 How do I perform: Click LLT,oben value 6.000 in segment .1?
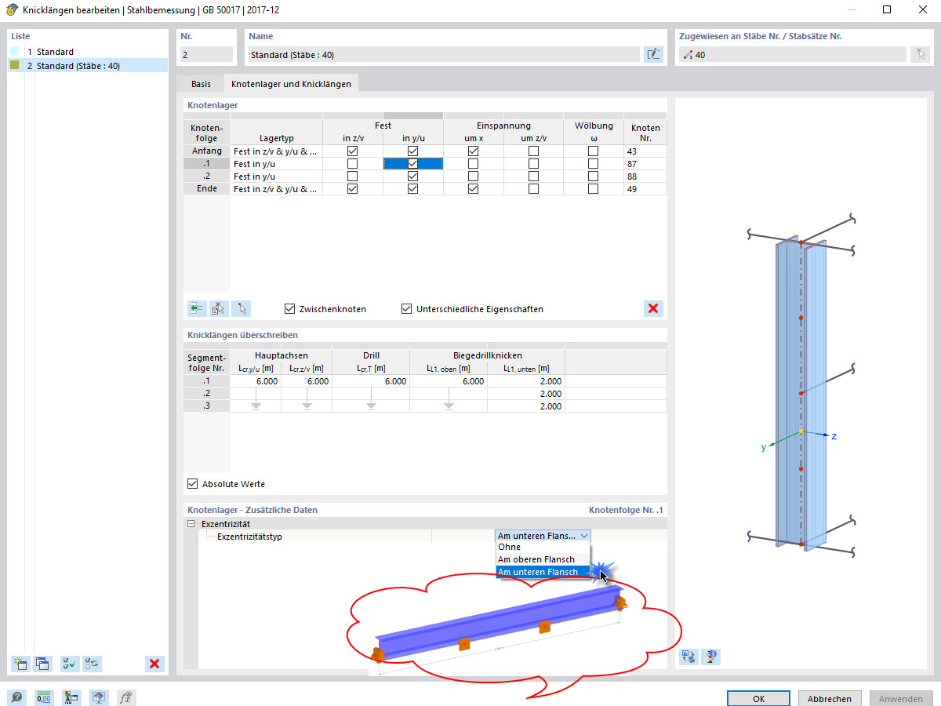click(449, 381)
